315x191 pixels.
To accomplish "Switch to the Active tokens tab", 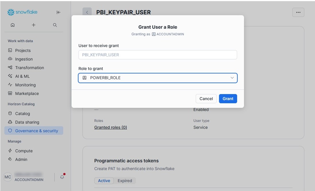I will coord(104,181).
